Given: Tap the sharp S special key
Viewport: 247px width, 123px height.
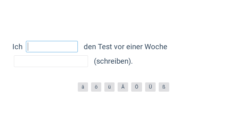Looking at the screenshot, I should 164,87.
